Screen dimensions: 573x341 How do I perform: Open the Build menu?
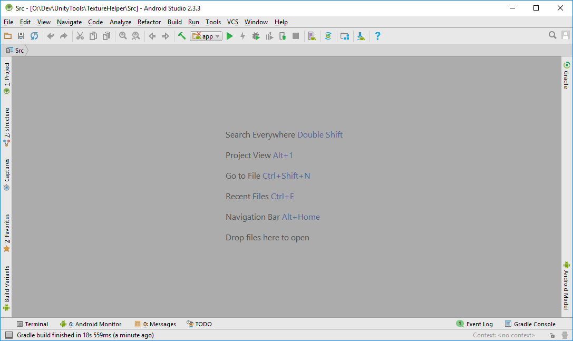(x=174, y=22)
